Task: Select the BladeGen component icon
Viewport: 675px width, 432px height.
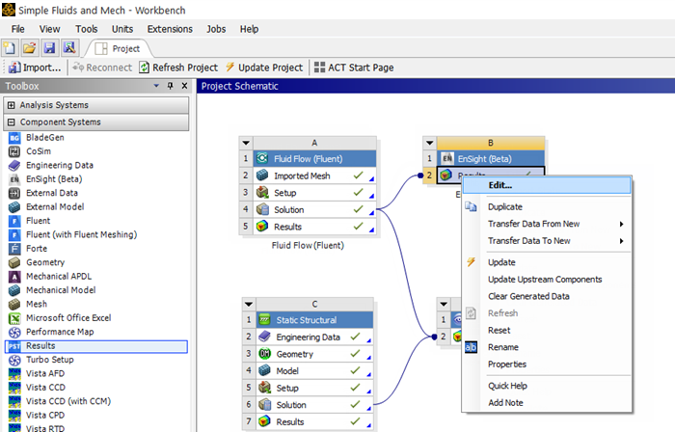Action: tap(14, 138)
